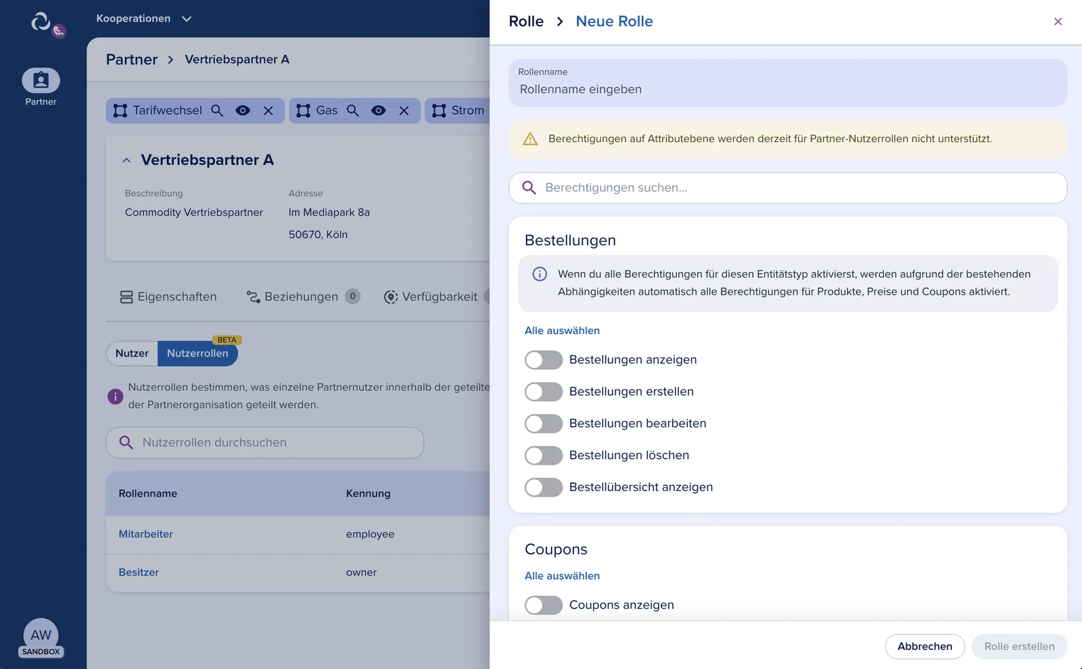Select the Nutzer segment tab
Image resolution: width=1082 pixels, height=669 pixels.
[x=132, y=353]
